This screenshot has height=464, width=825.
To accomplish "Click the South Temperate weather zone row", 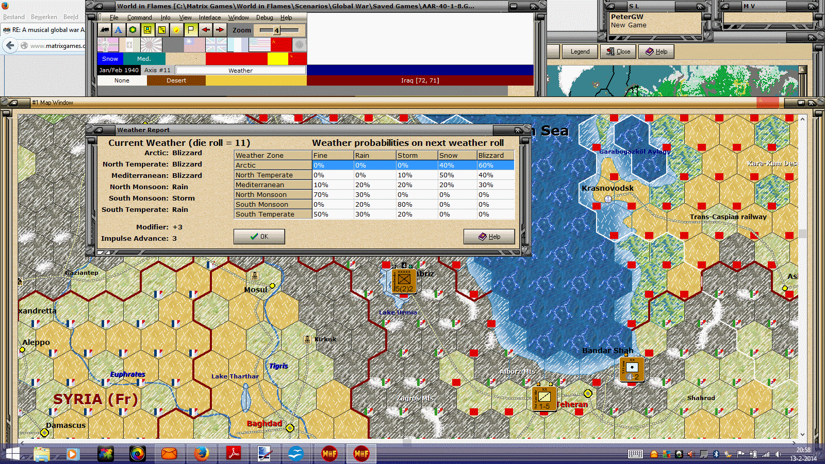I will (374, 214).
